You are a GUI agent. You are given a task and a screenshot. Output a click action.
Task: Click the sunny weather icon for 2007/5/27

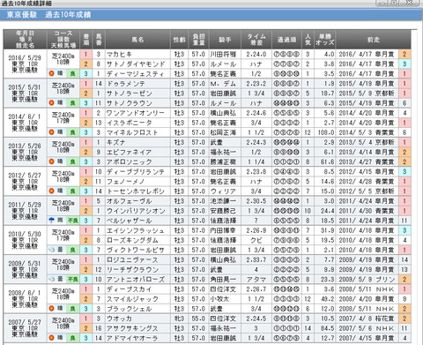click(52, 338)
